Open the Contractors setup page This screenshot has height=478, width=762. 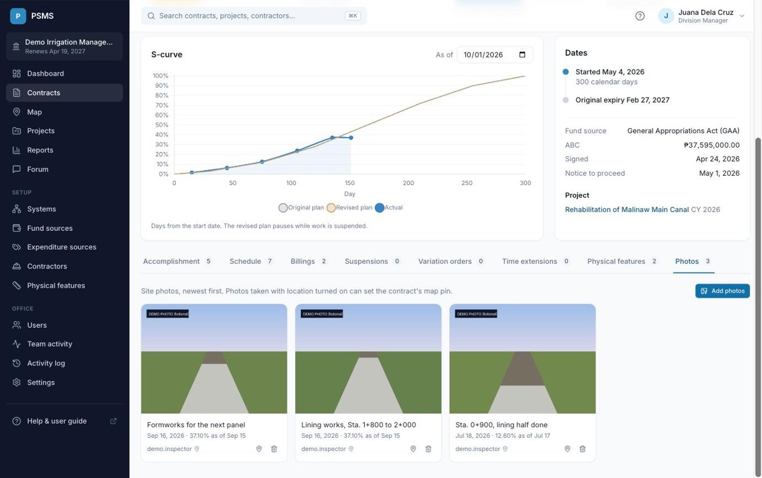64,267
